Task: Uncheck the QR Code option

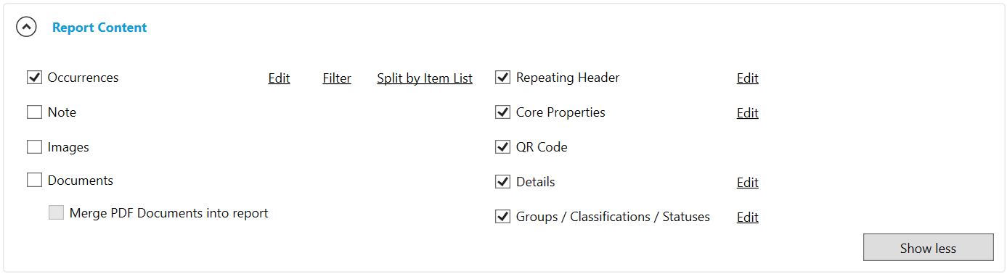Action: pos(502,147)
